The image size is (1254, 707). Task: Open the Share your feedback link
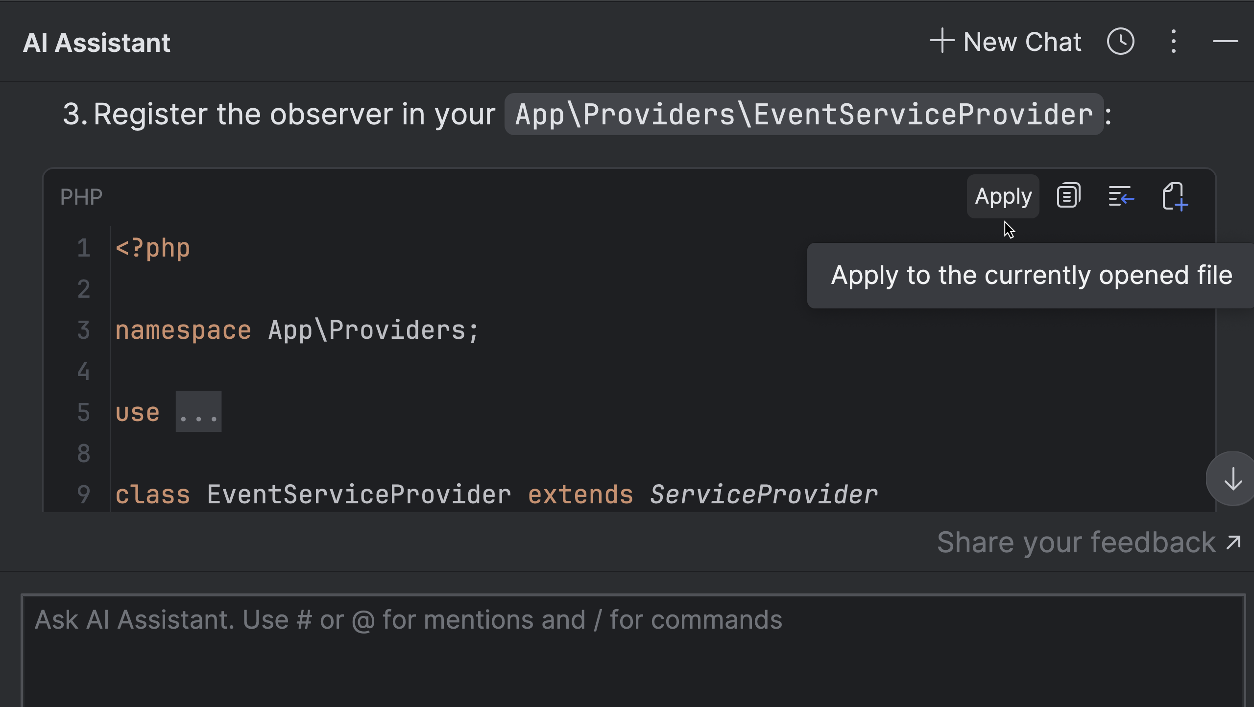1088,542
